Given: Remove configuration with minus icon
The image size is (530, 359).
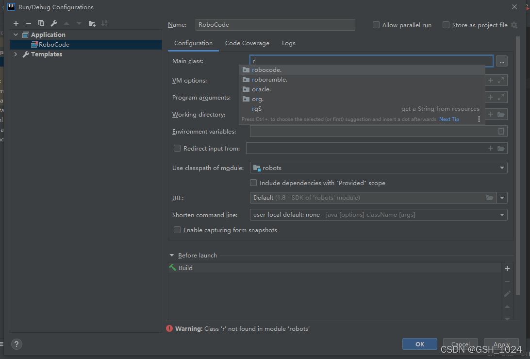Looking at the screenshot, I should [28, 23].
